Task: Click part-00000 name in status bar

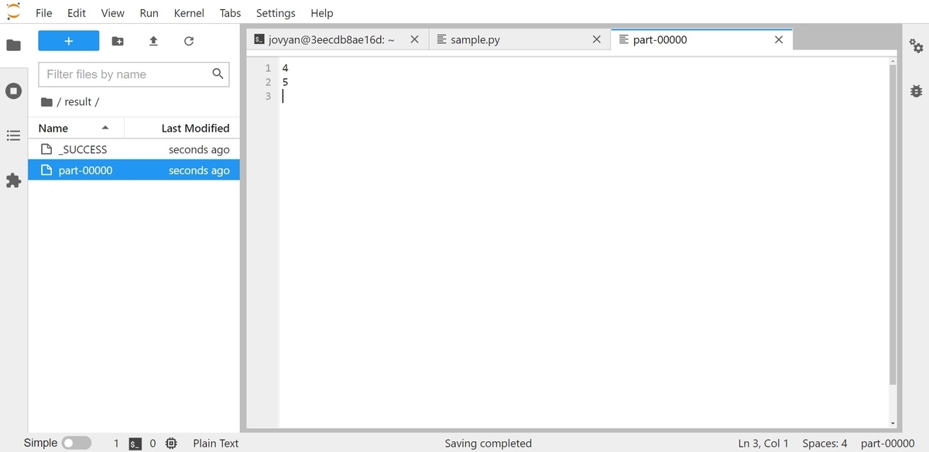Action: 888,443
